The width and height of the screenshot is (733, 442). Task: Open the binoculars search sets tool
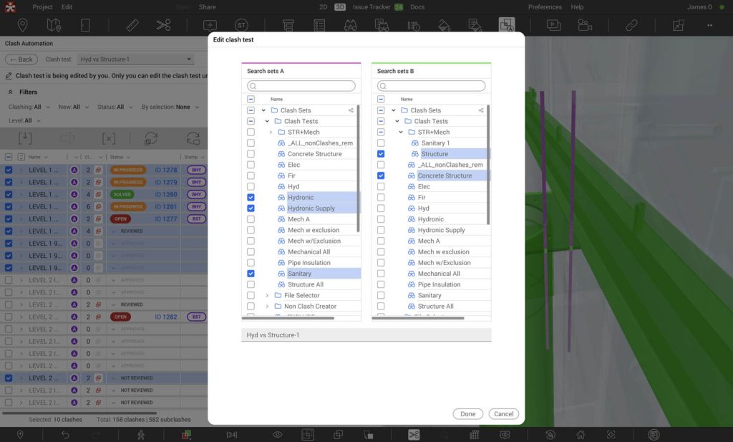click(x=350, y=25)
